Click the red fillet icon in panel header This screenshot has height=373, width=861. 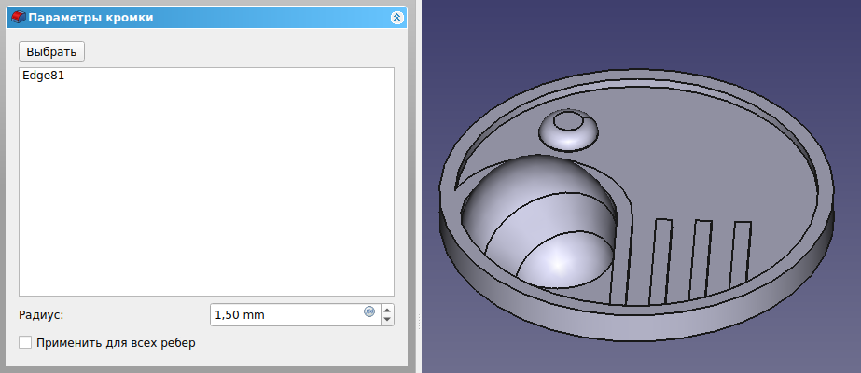[x=18, y=18]
